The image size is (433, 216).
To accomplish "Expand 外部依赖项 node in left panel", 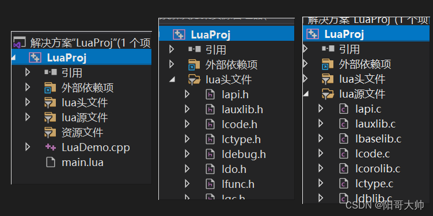I will coord(27,87).
